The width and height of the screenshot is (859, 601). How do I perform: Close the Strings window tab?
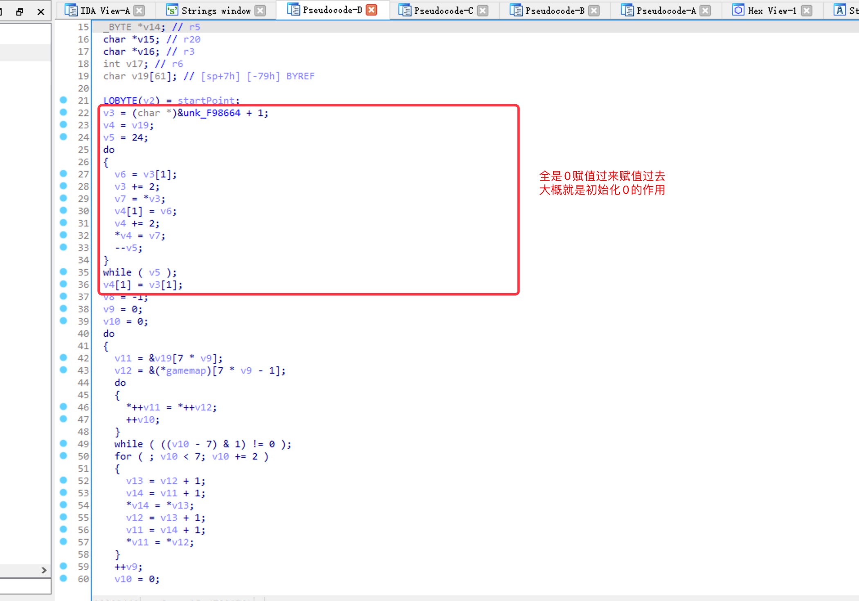pos(260,10)
